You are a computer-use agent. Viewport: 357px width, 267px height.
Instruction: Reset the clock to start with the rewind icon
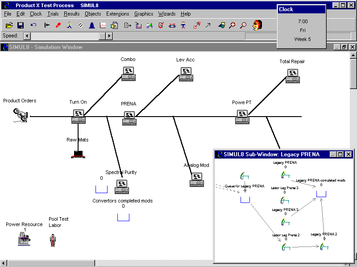[x=47, y=25]
